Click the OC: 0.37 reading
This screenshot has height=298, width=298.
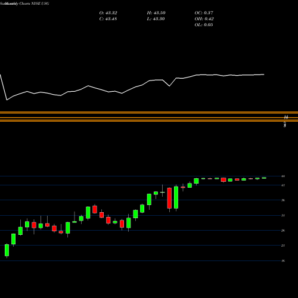[204, 13]
